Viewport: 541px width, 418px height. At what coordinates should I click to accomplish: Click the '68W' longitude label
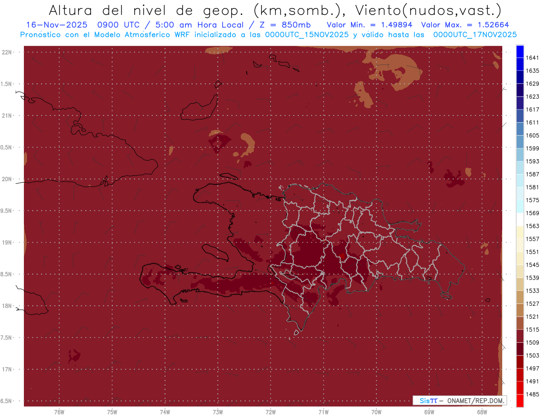click(x=482, y=411)
